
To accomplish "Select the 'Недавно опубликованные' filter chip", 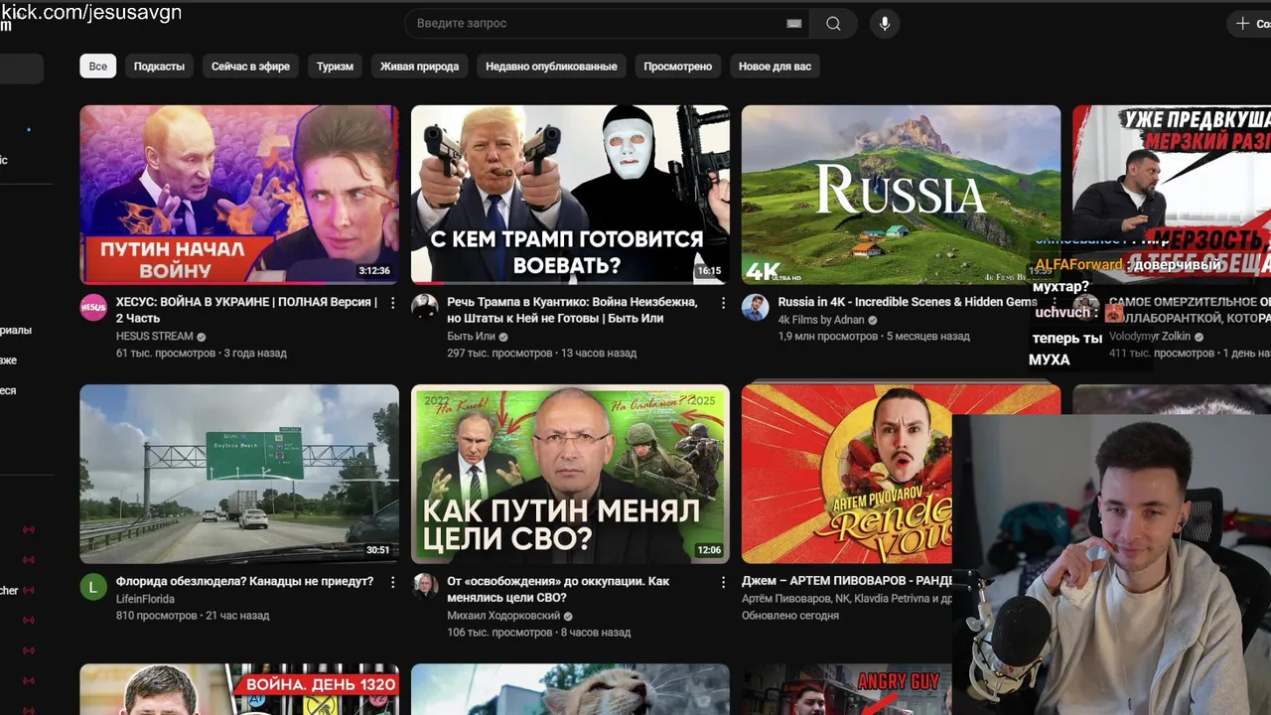I will (x=551, y=67).
